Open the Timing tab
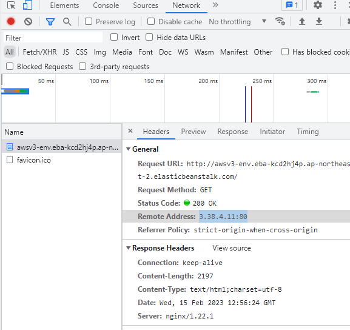The width and height of the screenshot is (350, 330). (308, 132)
